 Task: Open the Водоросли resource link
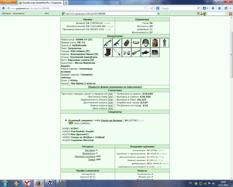tap(89, 154)
